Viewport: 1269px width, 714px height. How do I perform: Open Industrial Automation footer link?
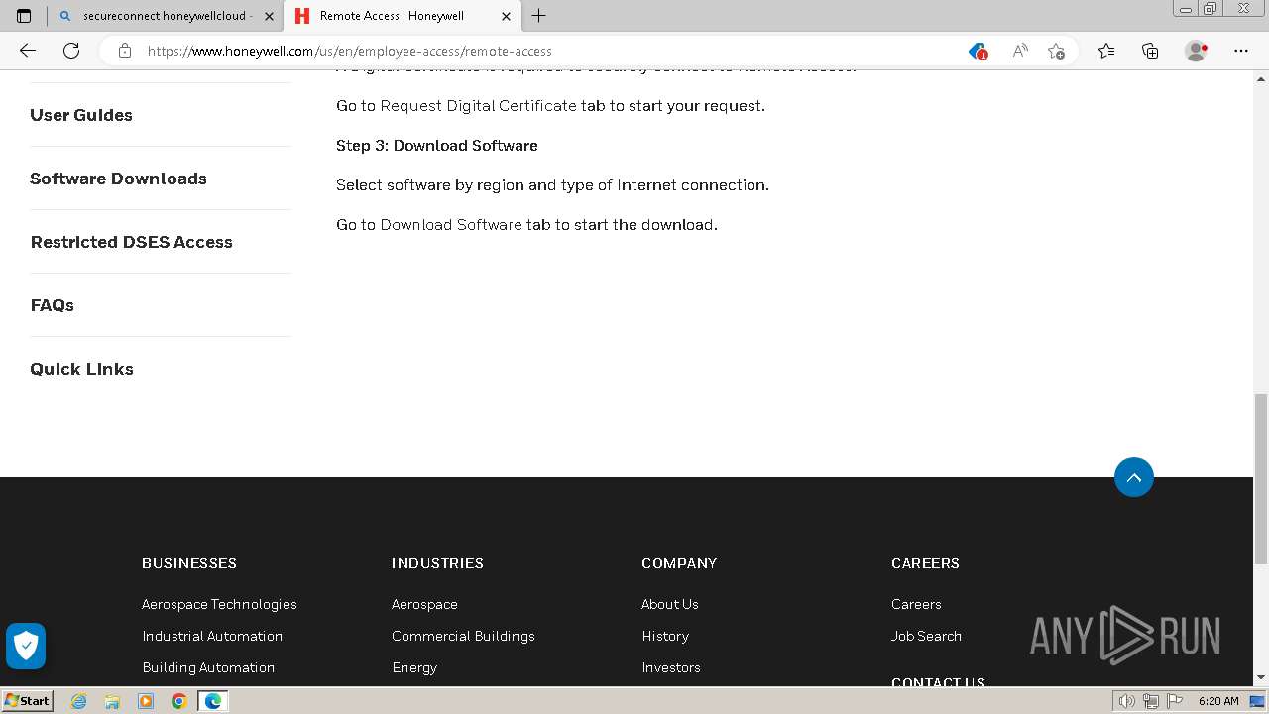[212, 636]
